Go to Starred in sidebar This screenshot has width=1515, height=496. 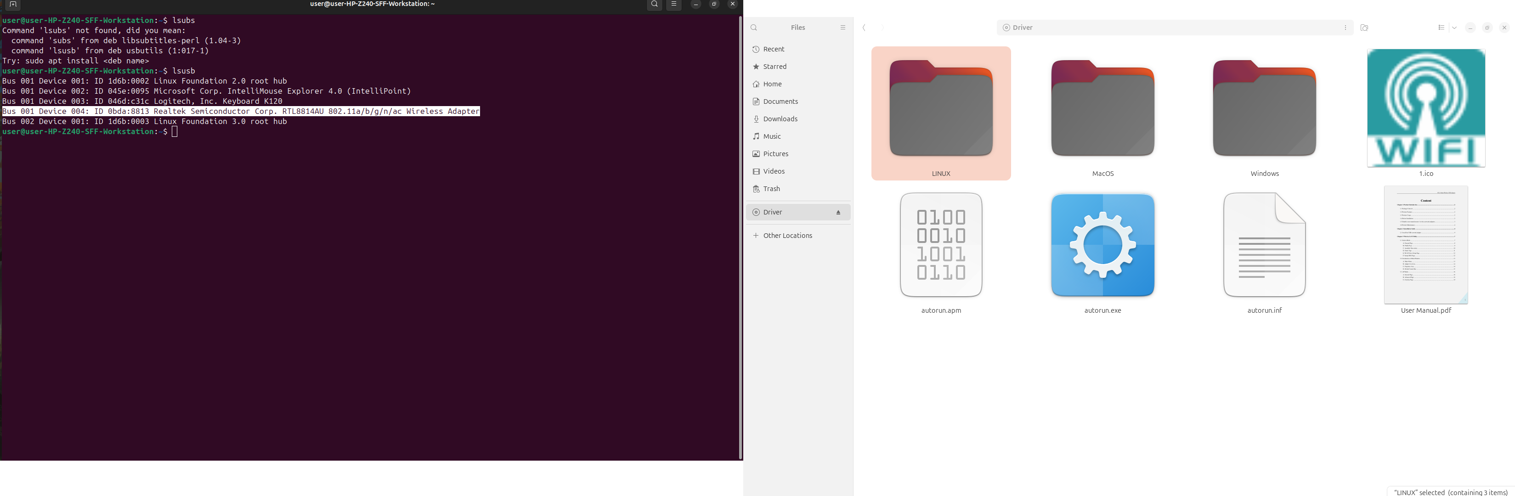point(774,67)
